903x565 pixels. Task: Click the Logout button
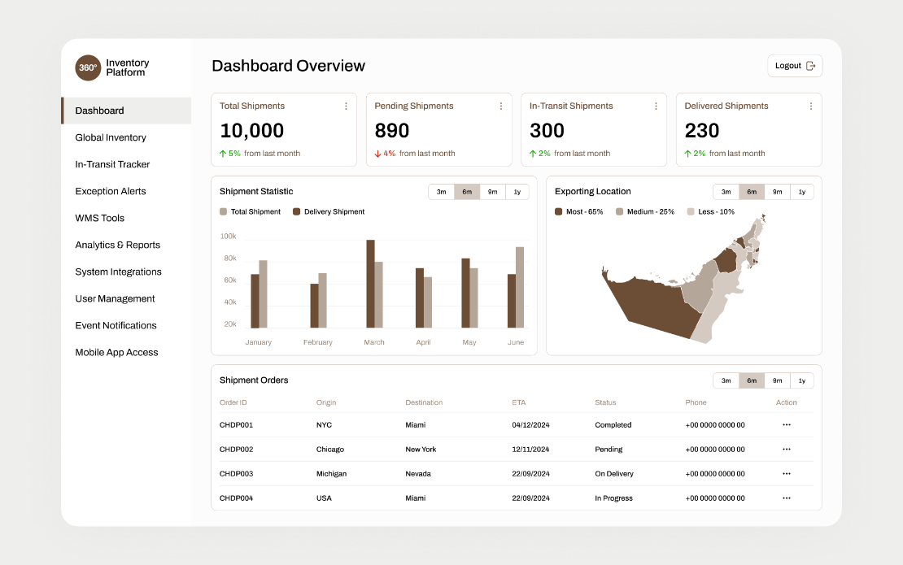click(x=795, y=65)
